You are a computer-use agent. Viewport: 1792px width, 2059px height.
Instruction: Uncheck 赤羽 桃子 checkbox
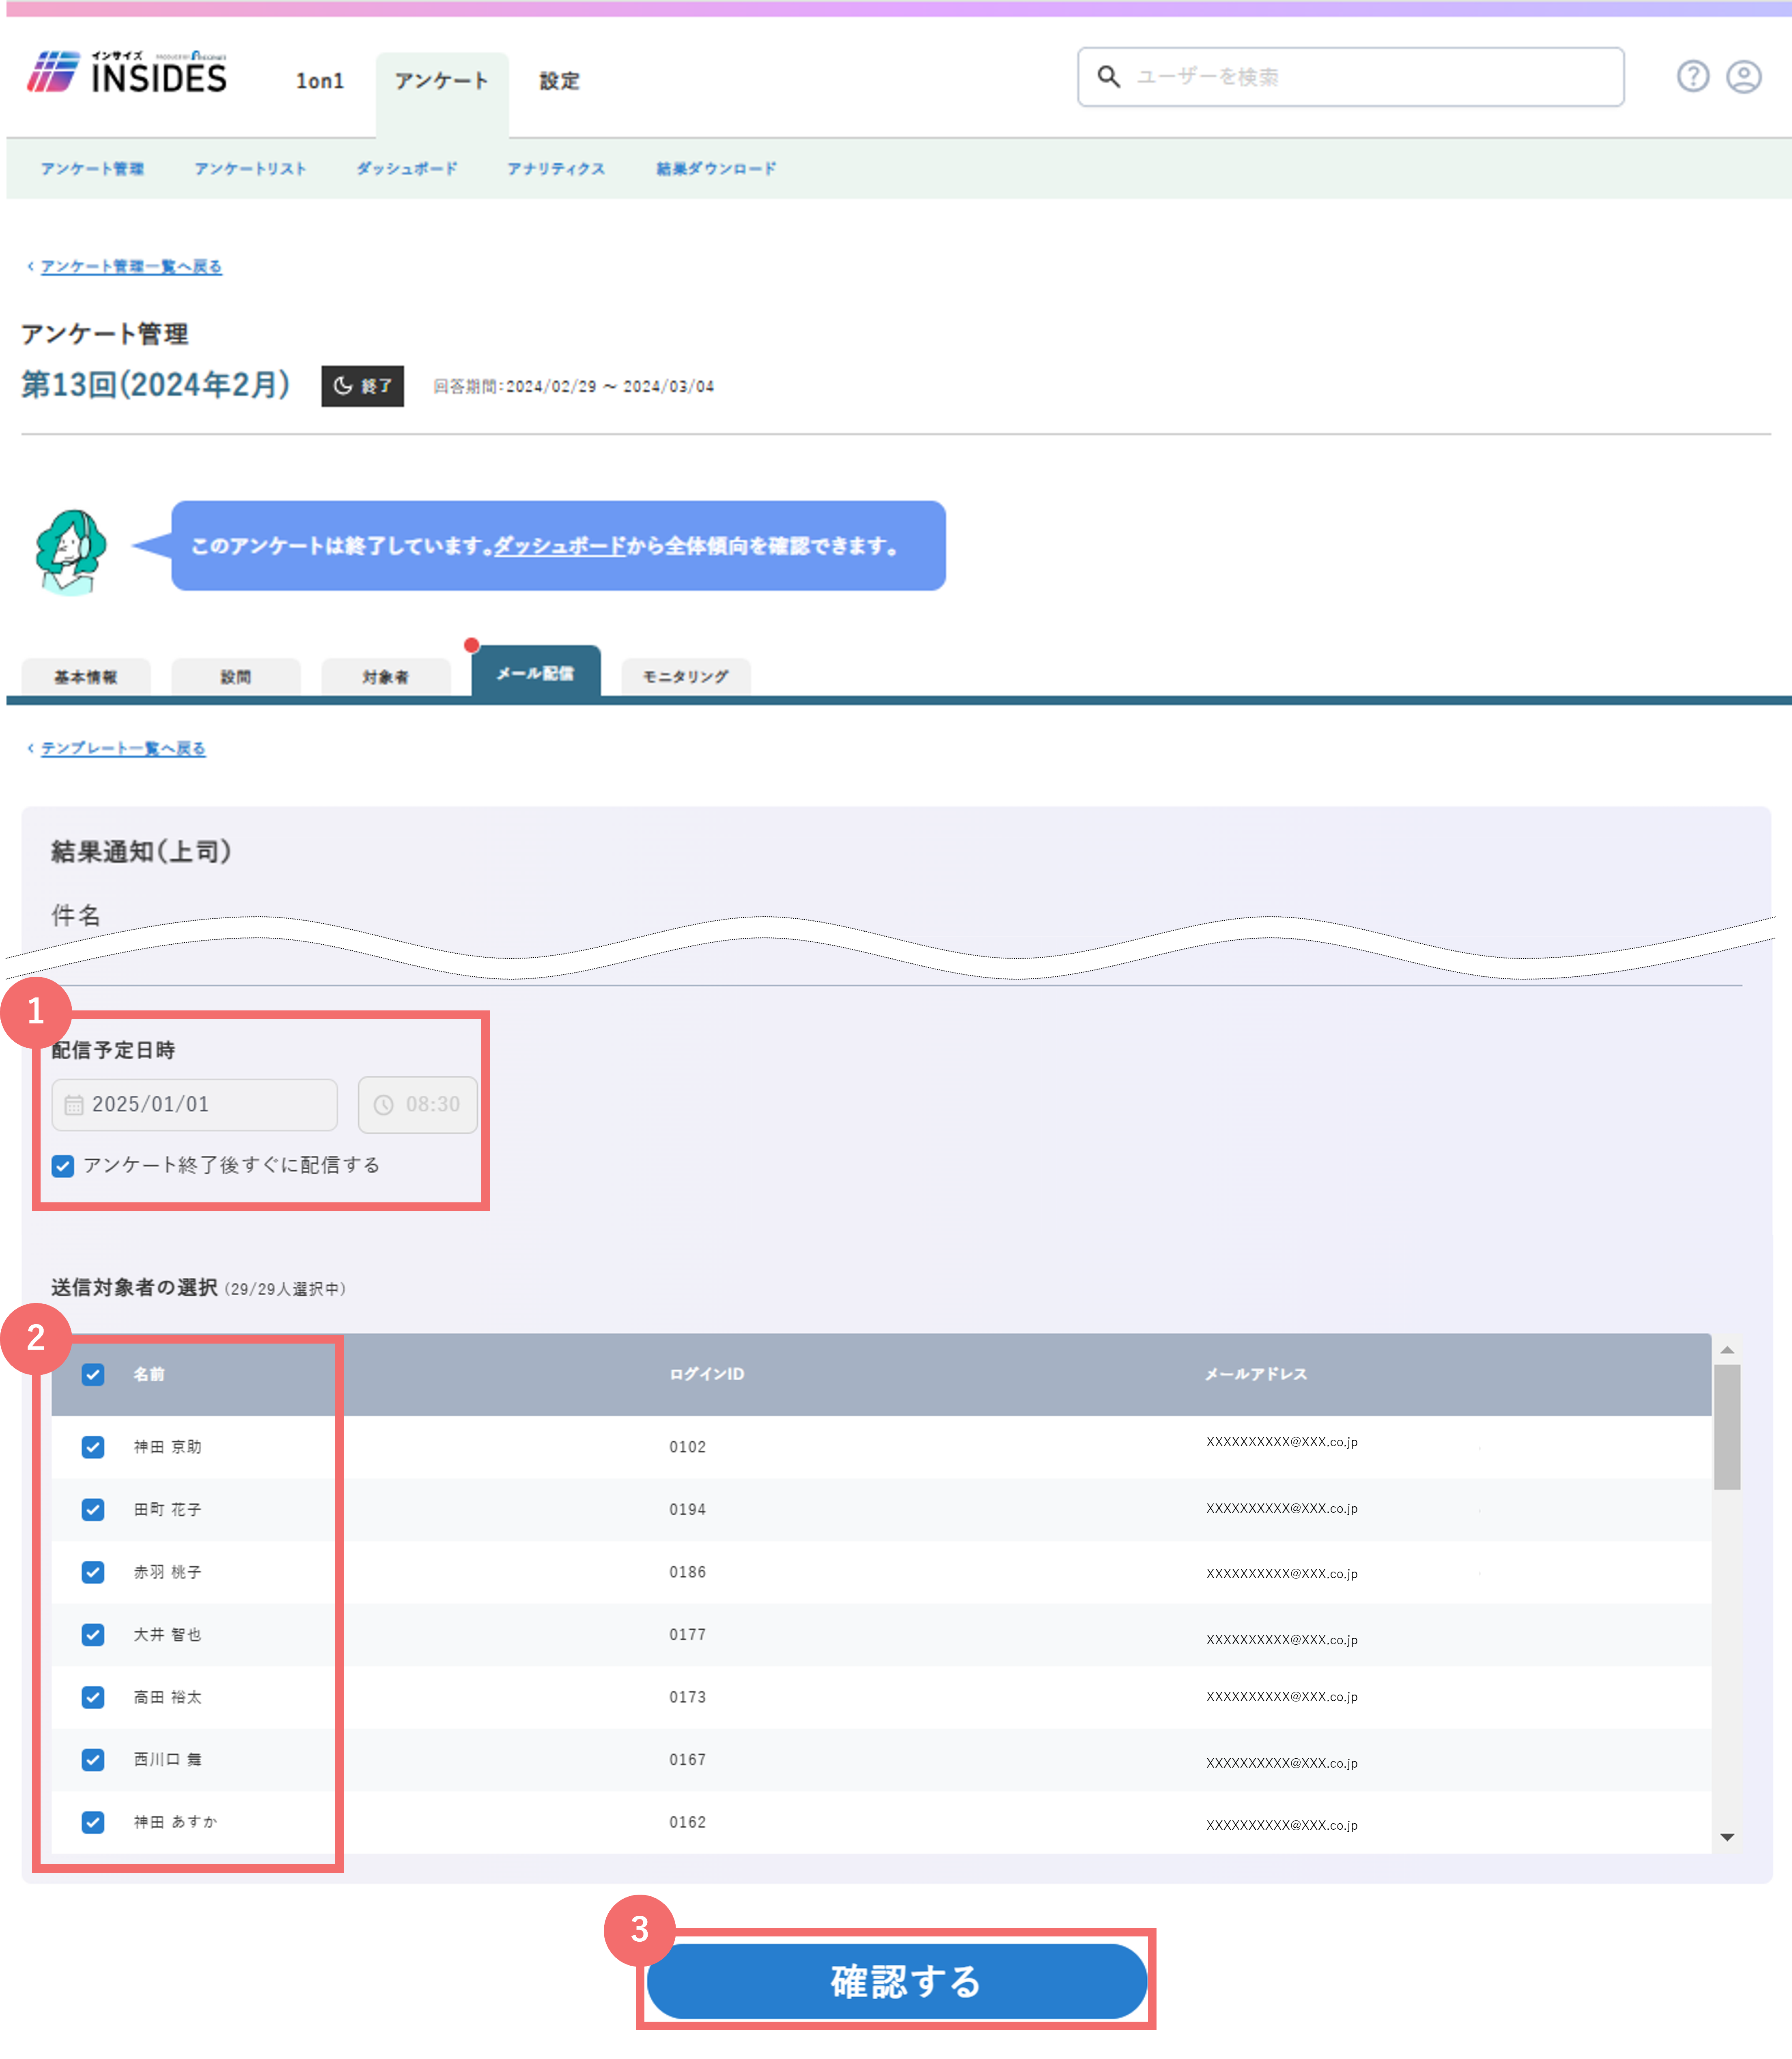(93, 1573)
